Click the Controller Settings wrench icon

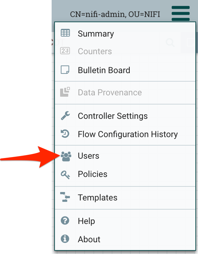click(x=65, y=116)
